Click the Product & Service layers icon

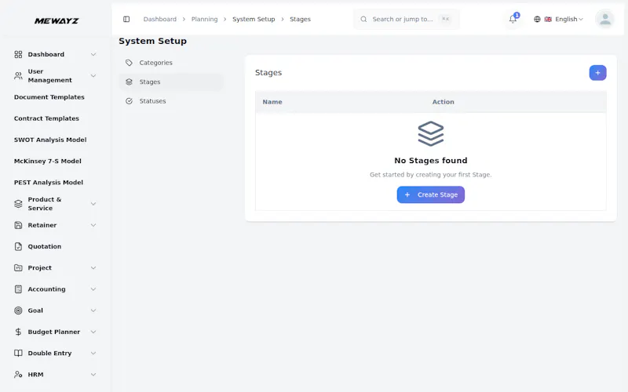tap(18, 204)
